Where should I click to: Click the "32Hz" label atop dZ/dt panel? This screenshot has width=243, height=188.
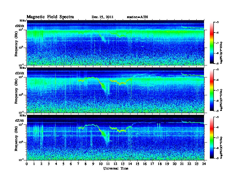click(23, 116)
